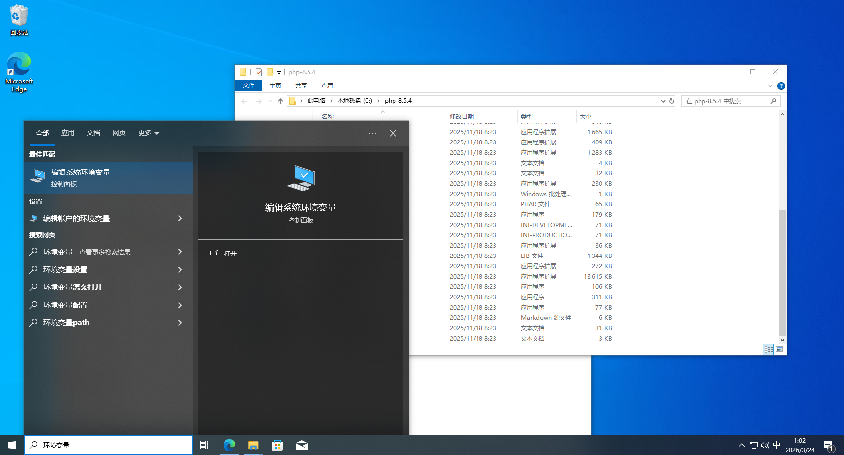Image resolution: width=844 pixels, height=455 pixels.
Task: Switch to large icons view layout
Action: point(779,349)
